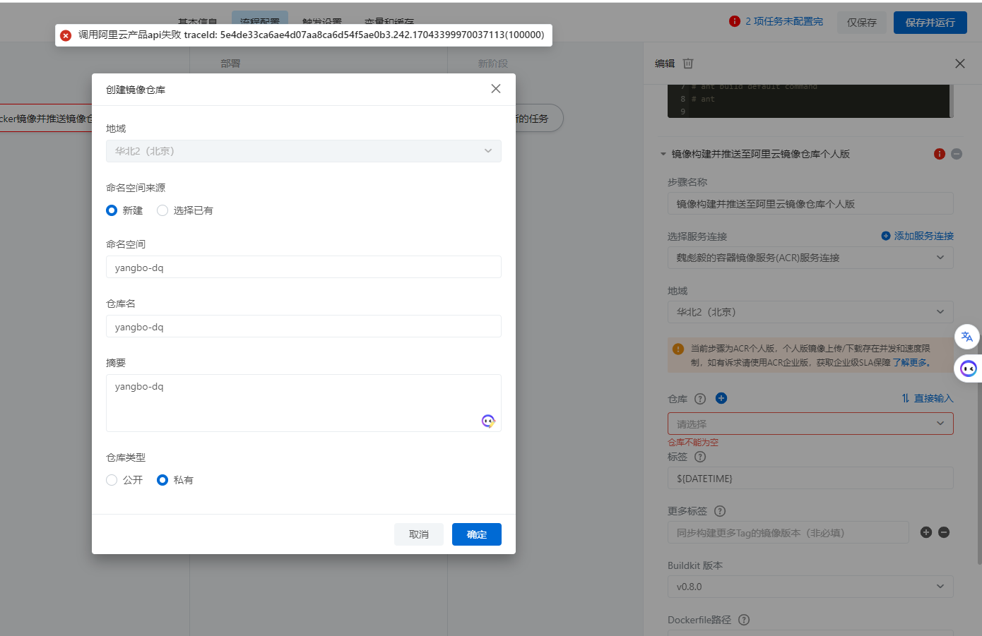
Task: Choose 公开 repository type
Action: pyautogui.click(x=112, y=480)
